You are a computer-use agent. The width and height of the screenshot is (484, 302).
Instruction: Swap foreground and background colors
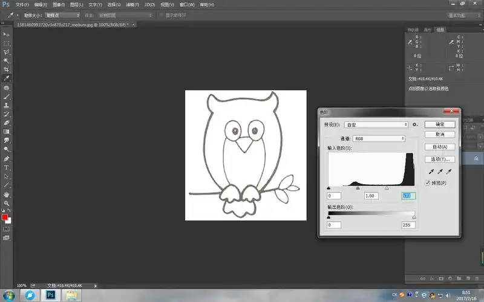(x=9, y=210)
